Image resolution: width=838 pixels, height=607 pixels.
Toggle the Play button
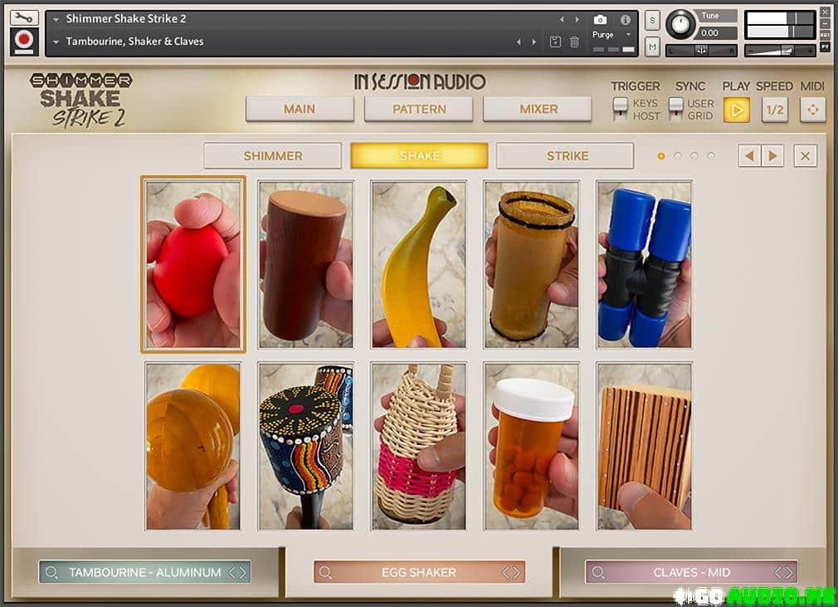point(737,110)
